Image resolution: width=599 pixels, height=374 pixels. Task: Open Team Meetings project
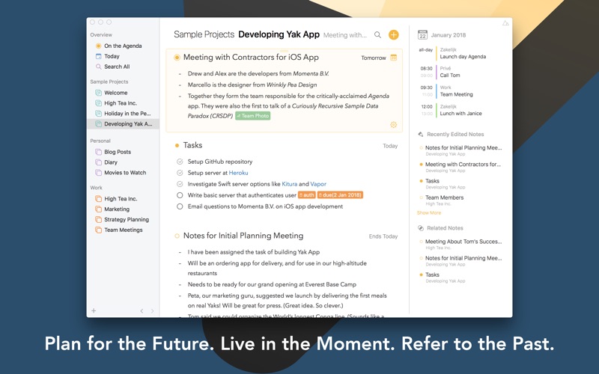point(123,230)
